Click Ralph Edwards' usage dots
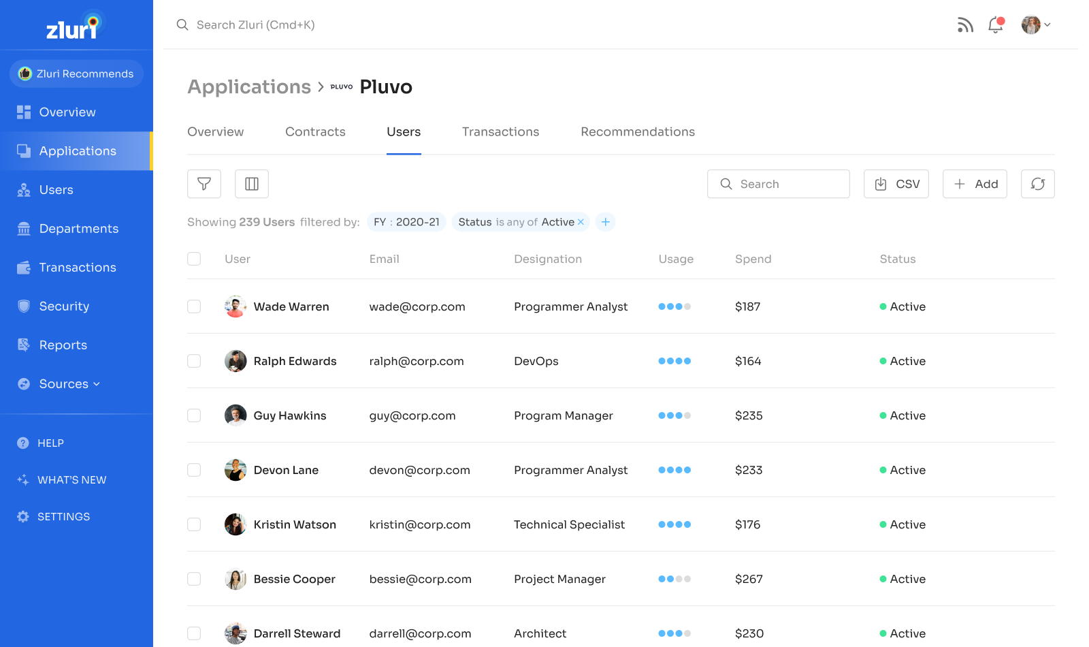1089x647 pixels. click(674, 361)
